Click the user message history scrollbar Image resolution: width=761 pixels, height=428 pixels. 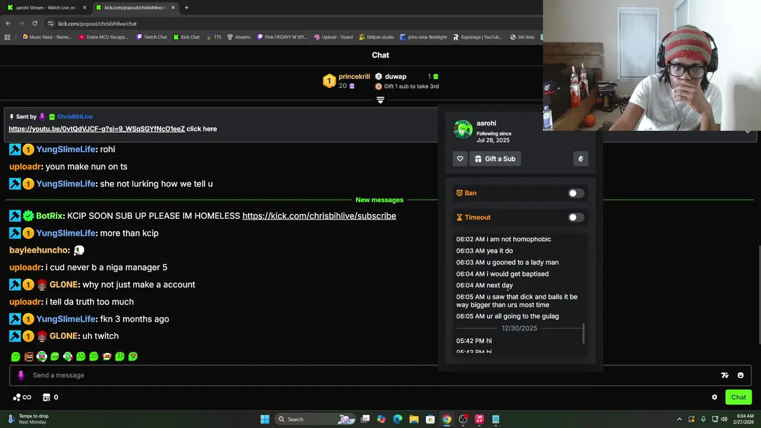(584, 333)
